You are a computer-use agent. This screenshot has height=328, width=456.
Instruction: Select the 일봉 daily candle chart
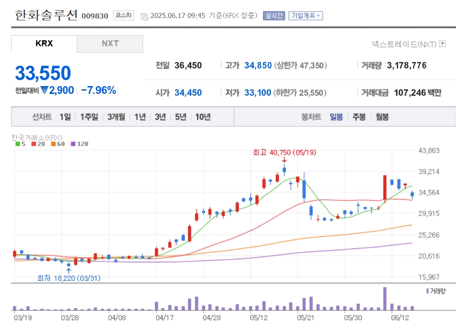point(336,117)
